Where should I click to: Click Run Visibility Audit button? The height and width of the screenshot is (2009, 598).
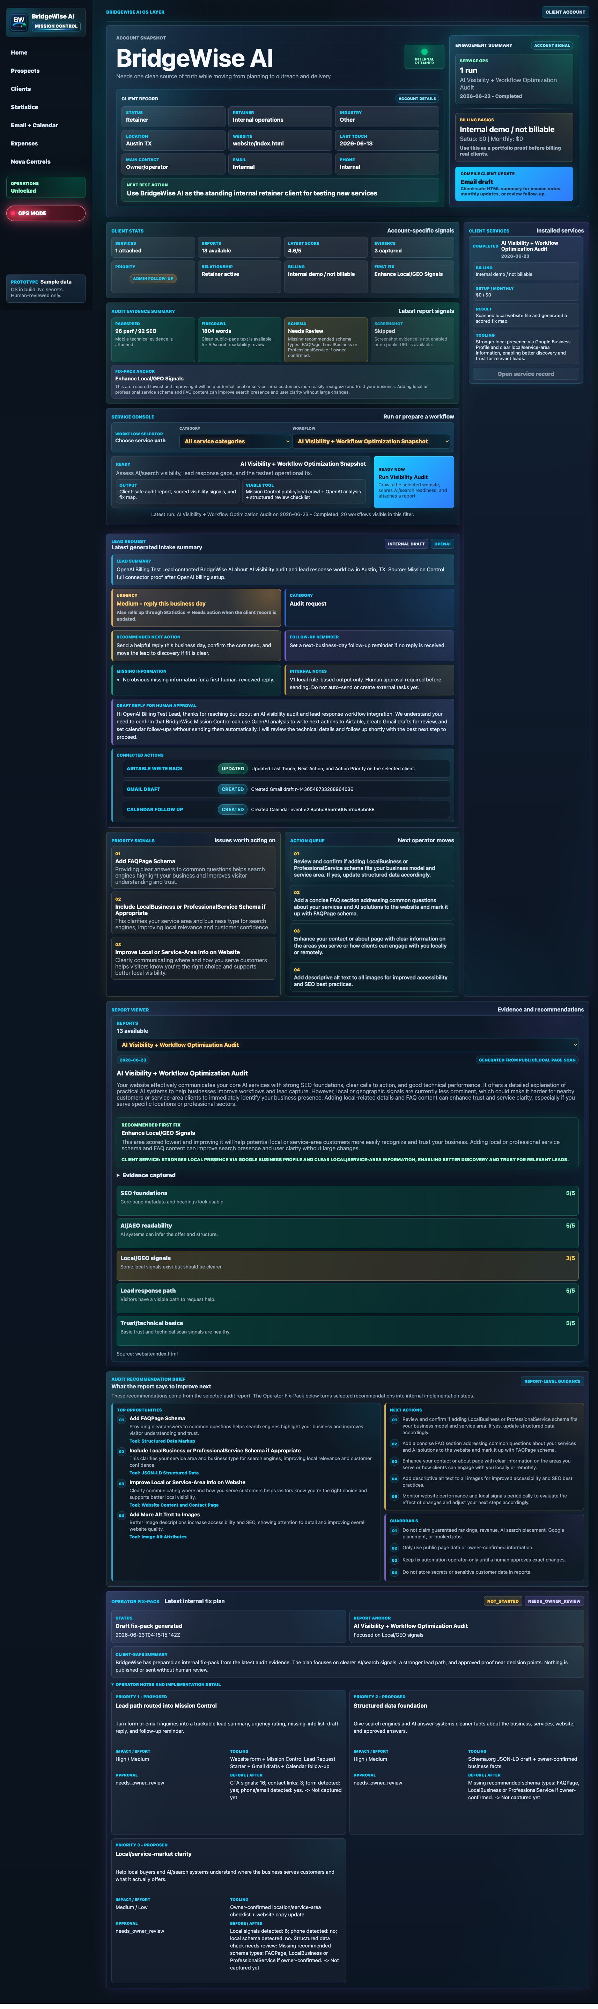(414, 482)
